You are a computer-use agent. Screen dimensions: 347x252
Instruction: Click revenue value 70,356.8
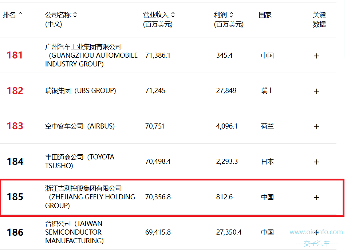[158, 197]
